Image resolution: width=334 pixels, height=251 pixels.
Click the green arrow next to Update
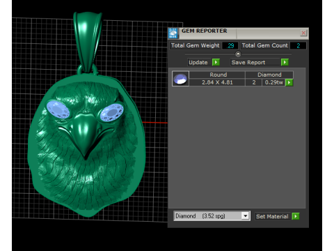click(x=216, y=62)
